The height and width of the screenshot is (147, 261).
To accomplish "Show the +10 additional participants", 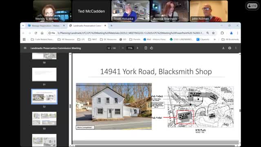I will pyautogui.click(x=252, y=6).
